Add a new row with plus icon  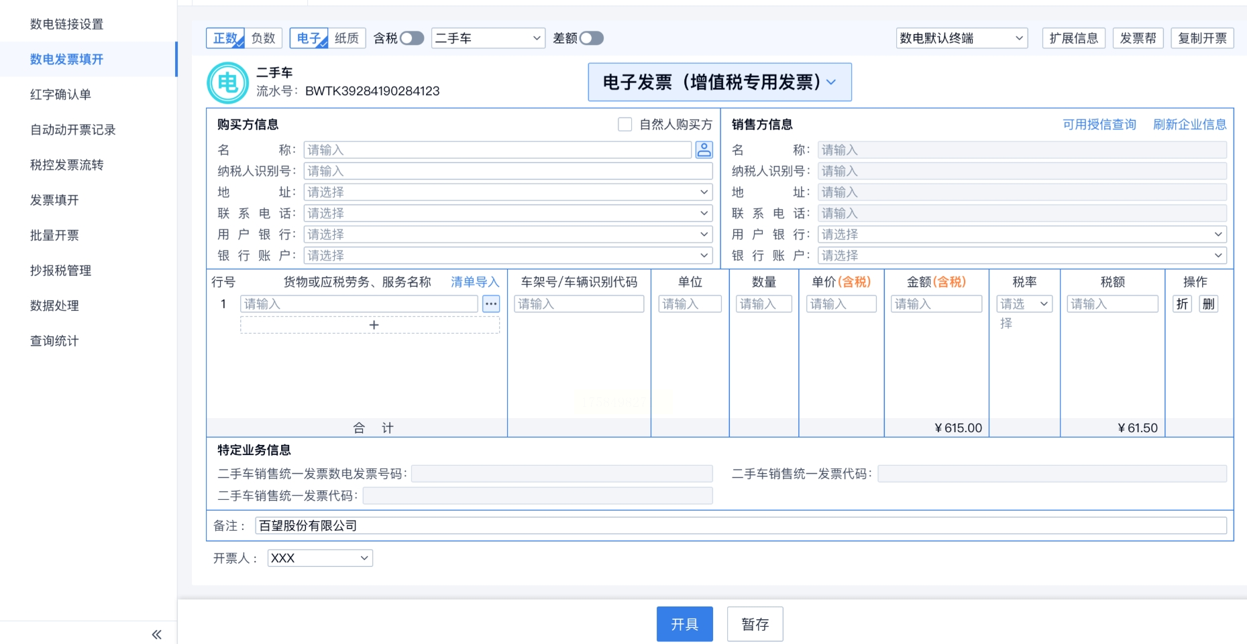point(373,325)
